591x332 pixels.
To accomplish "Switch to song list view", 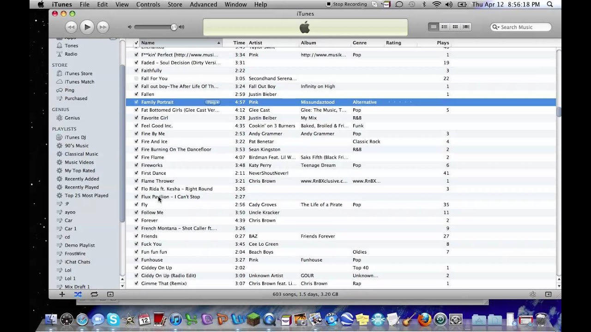I will point(433,27).
